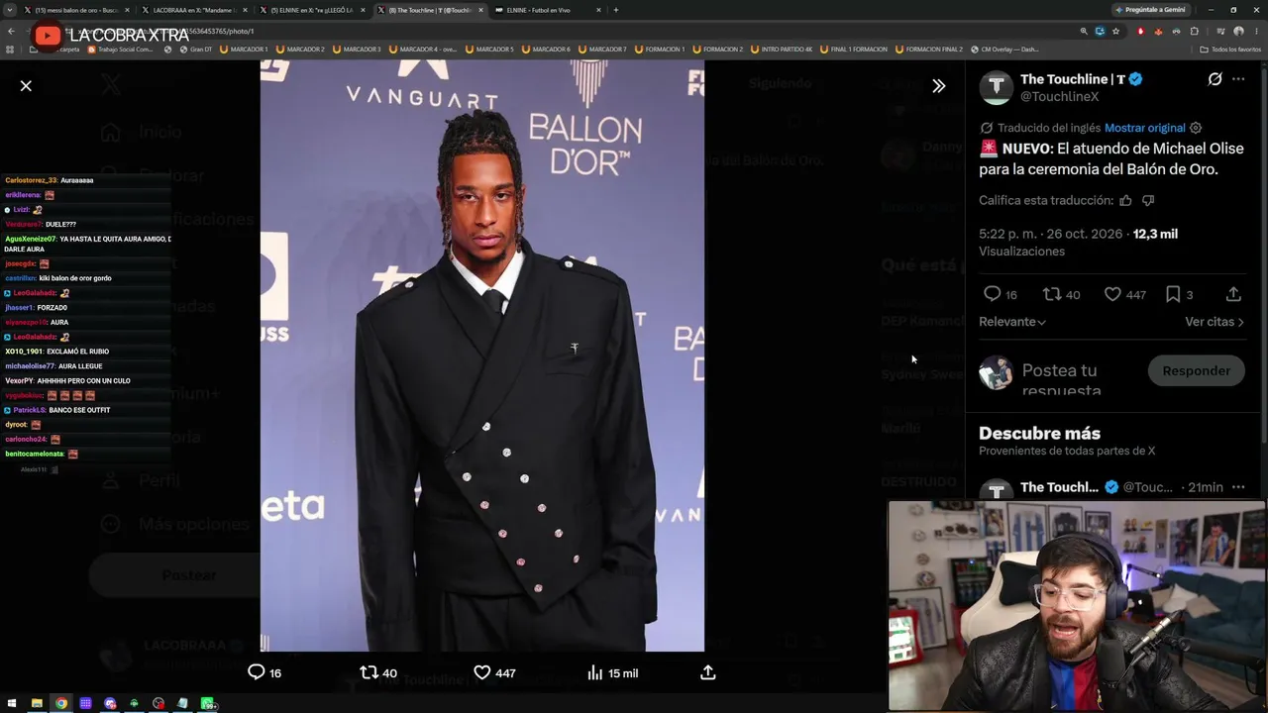1268x713 pixels.
Task: Open Ver citas link
Action: tap(1214, 322)
